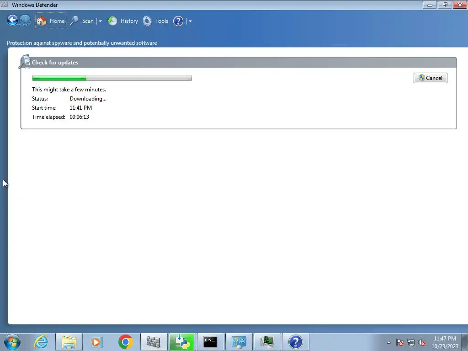The image size is (468, 351).
Task: Open the Action Center flag icon
Action: click(x=400, y=342)
